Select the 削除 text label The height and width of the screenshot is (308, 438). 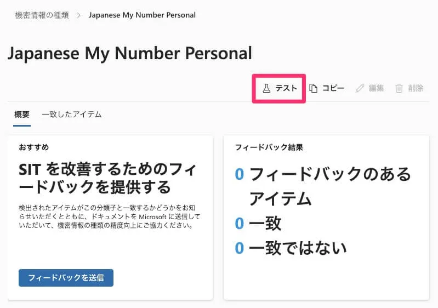416,88
